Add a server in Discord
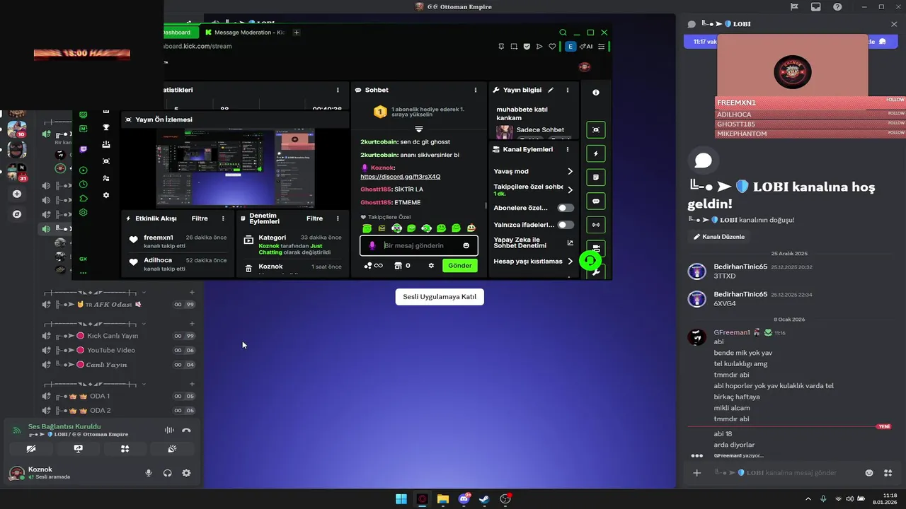The height and width of the screenshot is (509, 906). coord(17,194)
